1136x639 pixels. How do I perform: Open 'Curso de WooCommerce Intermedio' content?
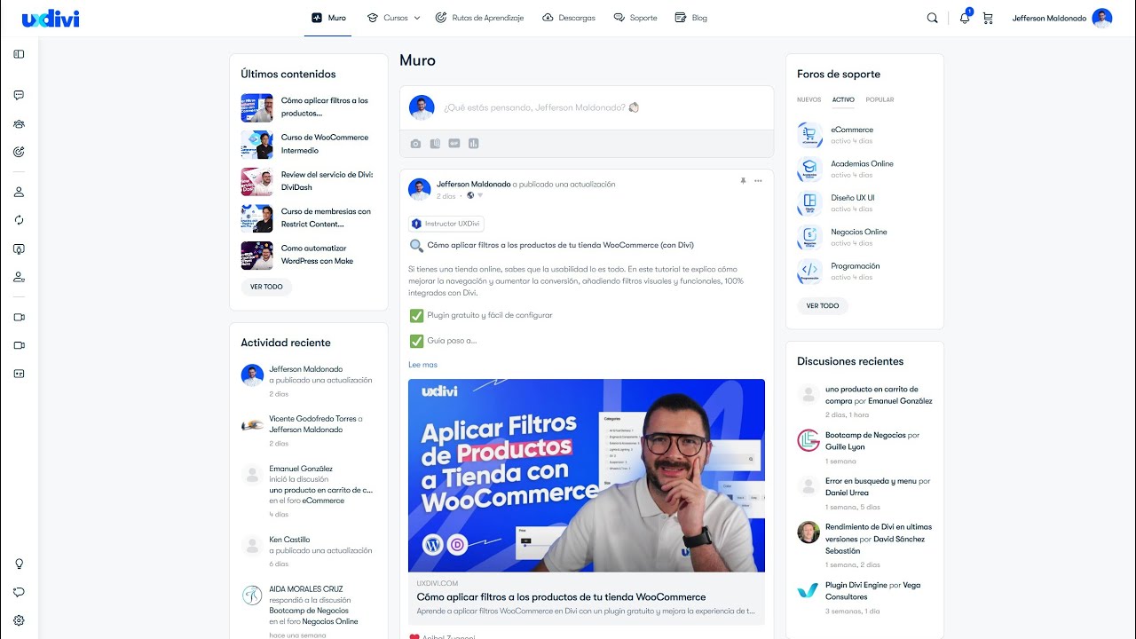tap(325, 144)
